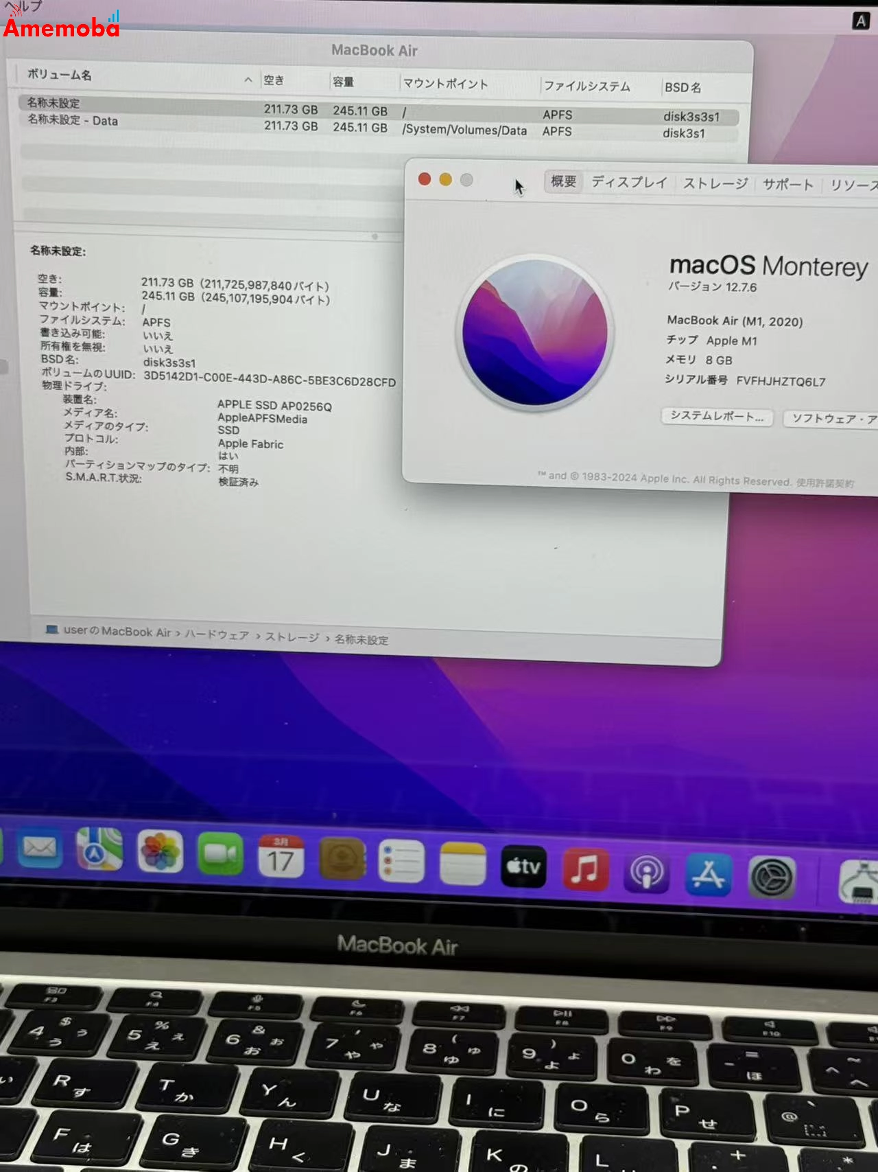Click mount point /System/Volumes/Data
Screen dimensions: 878x1172
tap(464, 130)
